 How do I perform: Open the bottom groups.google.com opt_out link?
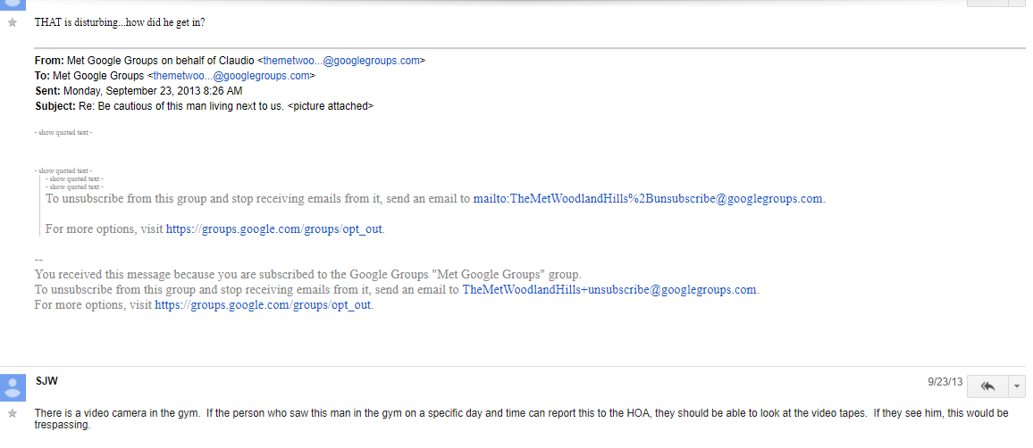tap(263, 305)
